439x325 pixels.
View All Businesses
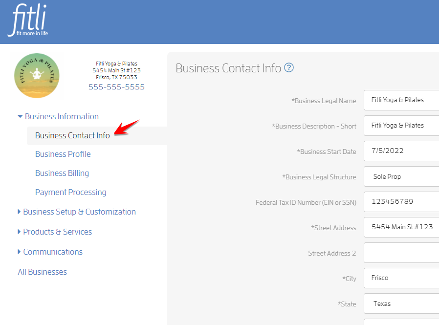pyautogui.click(x=42, y=272)
